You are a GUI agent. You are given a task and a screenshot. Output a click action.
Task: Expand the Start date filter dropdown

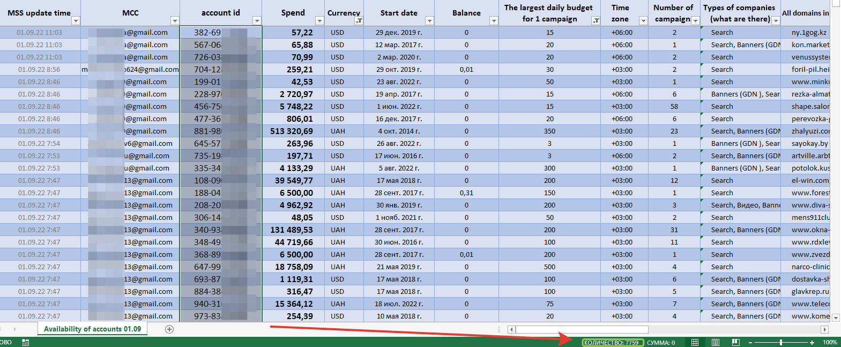click(x=429, y=21)
